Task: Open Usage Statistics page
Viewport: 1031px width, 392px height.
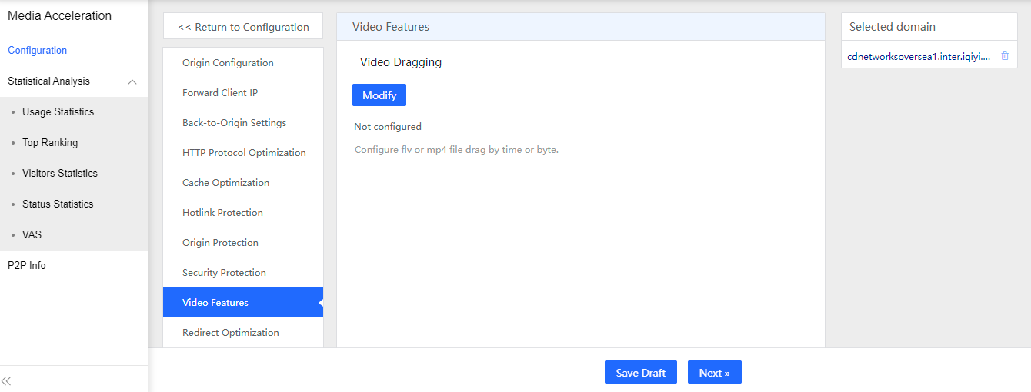Action: [x=58, y=112]
